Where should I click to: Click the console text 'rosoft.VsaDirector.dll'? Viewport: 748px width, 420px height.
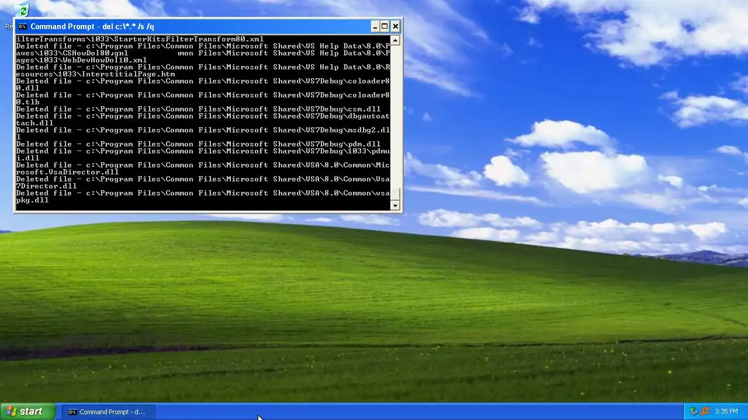point(67,172)
